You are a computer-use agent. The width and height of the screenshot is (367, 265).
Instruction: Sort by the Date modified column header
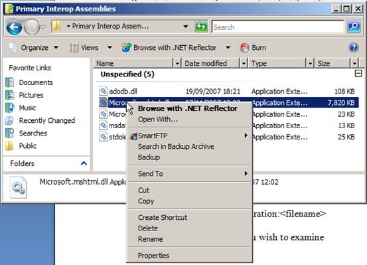coord(210,63)
